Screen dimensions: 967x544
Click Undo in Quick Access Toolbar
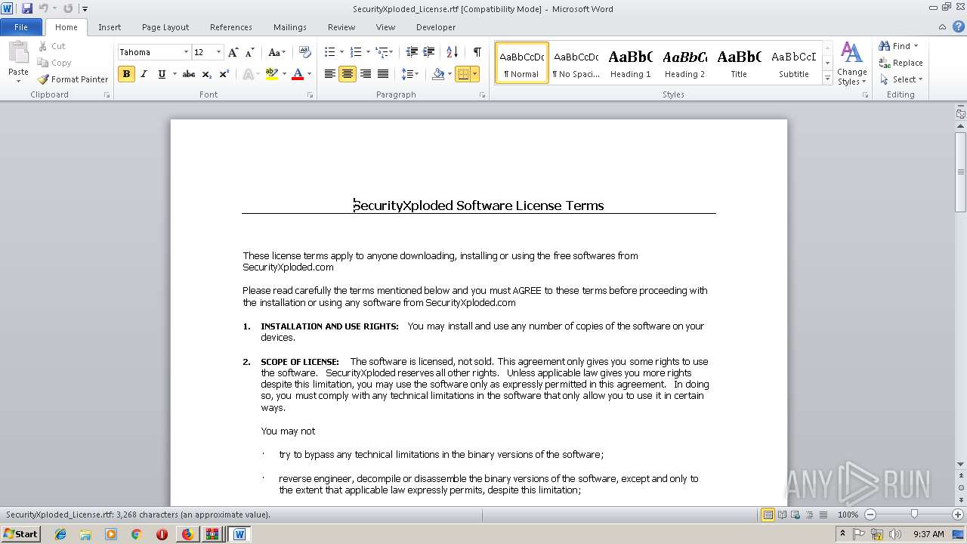[44, 8]
